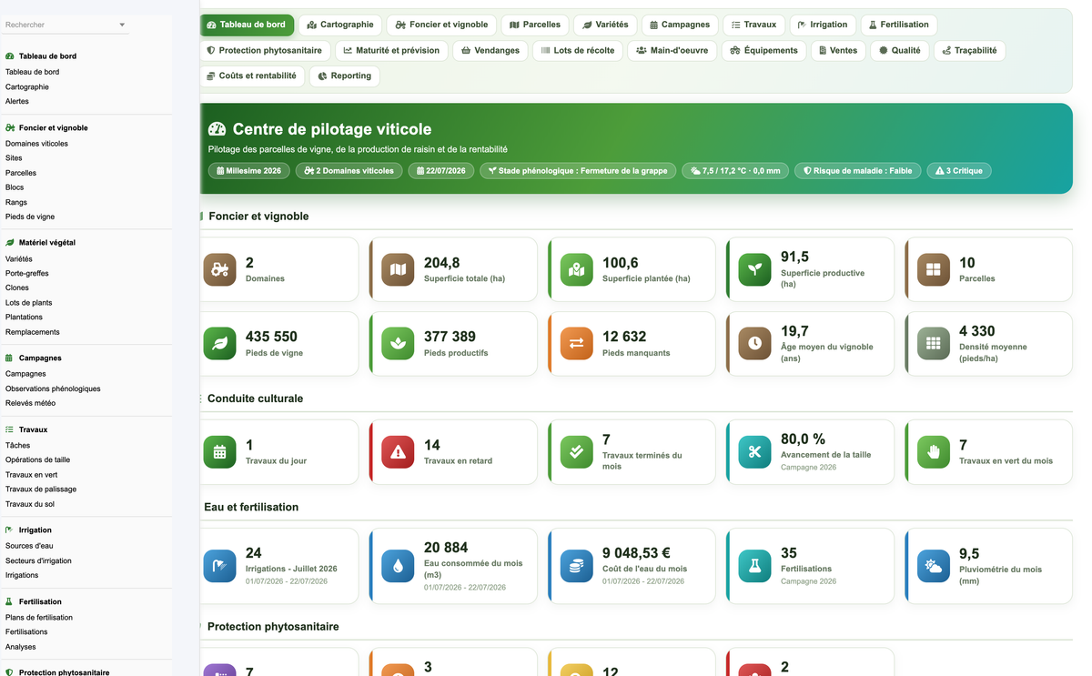1092x676 pixels.
Task: Open the Rechercher dropdown arrow
Action: (x=122, y=25)
